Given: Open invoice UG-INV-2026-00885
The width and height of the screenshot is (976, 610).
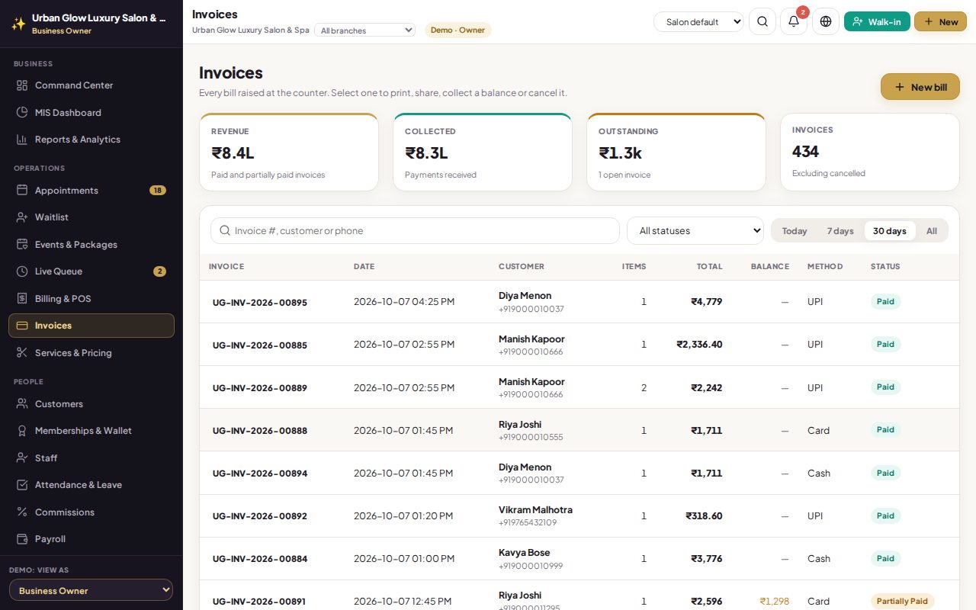Looking at the screenshot, I should (x=260, y=345).
